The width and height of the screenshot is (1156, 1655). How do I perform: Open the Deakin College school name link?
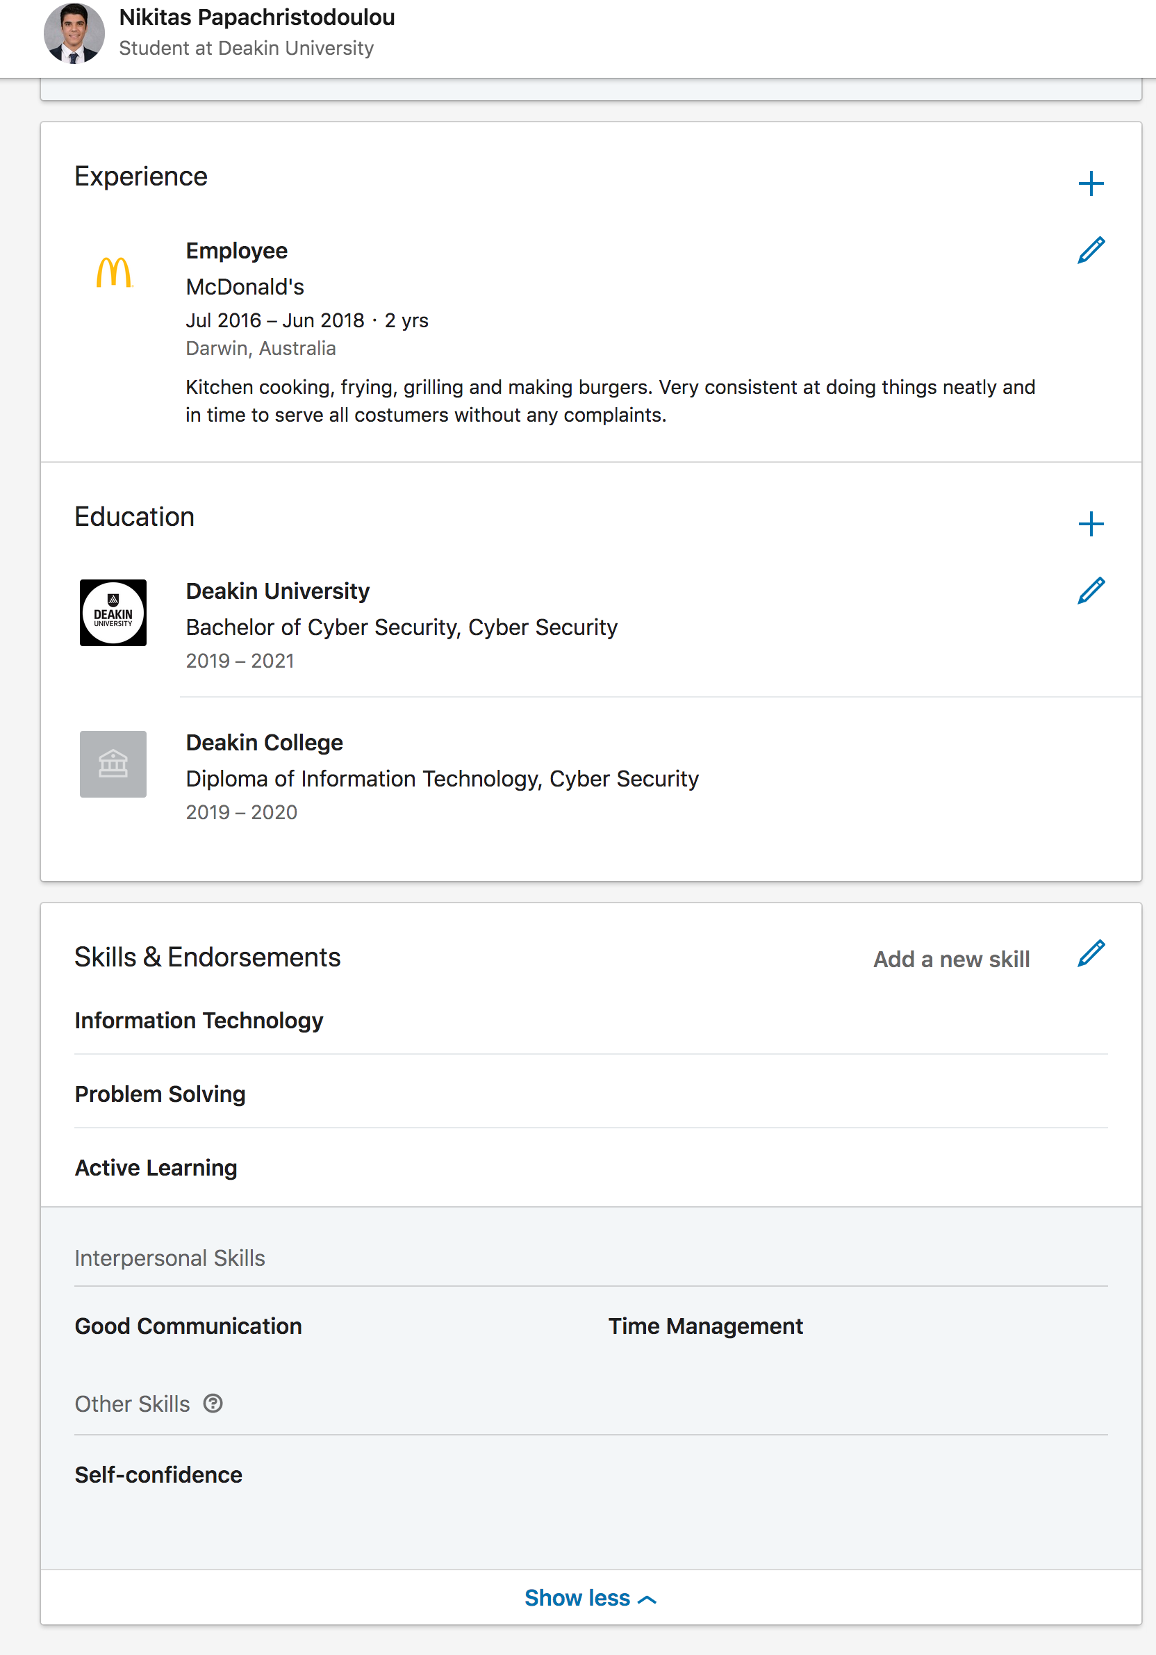click(x=265, y=743)
